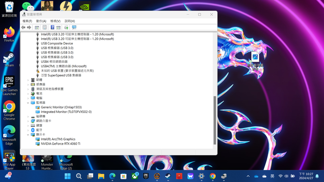Collapse the 監視器 category
This screenshot has width=324, height=182.
[28, 103]
